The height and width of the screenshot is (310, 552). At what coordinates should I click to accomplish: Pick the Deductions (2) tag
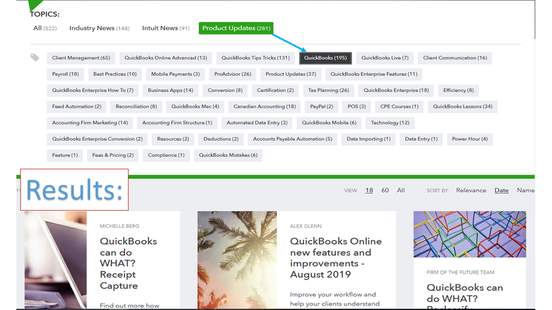pos(221,139)
